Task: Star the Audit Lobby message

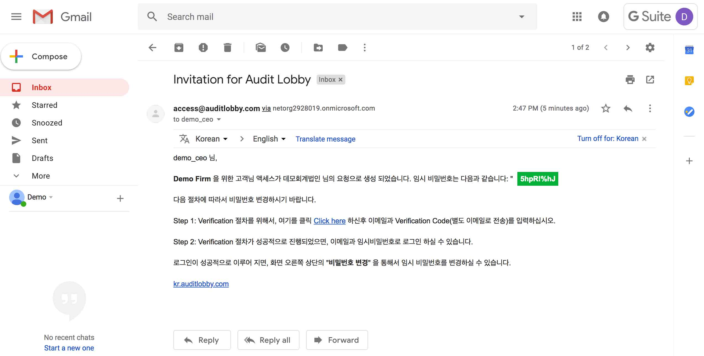Action: point(605,108)
